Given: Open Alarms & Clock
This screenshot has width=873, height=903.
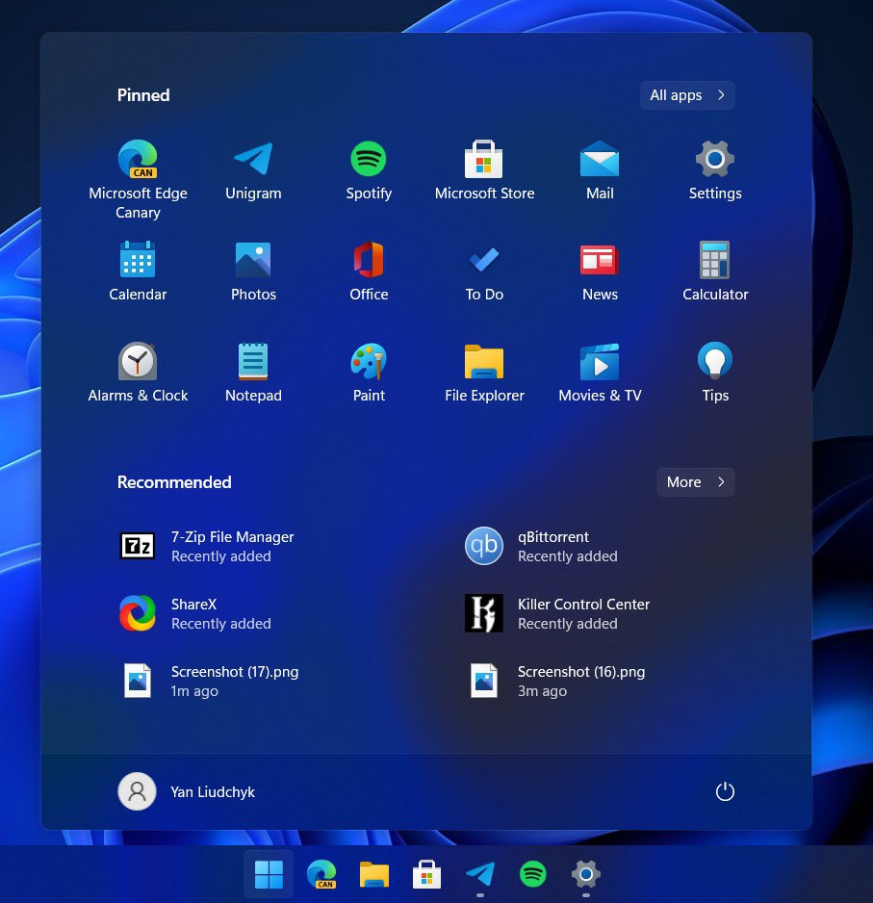Looking at the screenshot, I should point(138,372).
